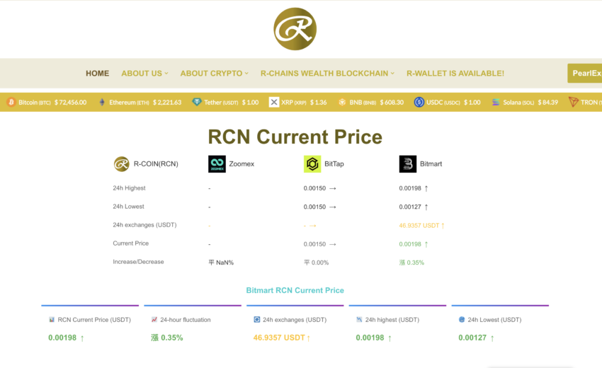Open the ABOUT CRYPTO menu
602x368 pixels.
211,74
